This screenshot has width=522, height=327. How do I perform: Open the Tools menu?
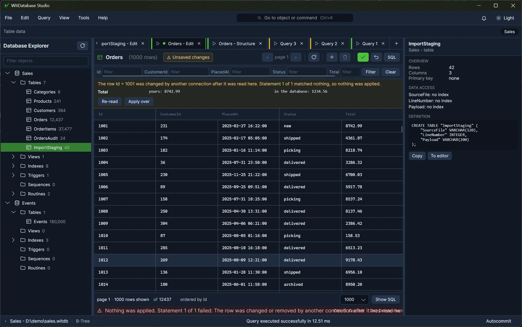click(84, 18)
